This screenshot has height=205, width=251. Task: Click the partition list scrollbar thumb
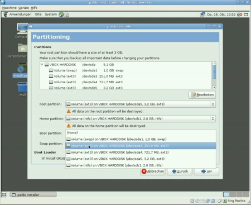pyautogui.click(x=214, y=71)
